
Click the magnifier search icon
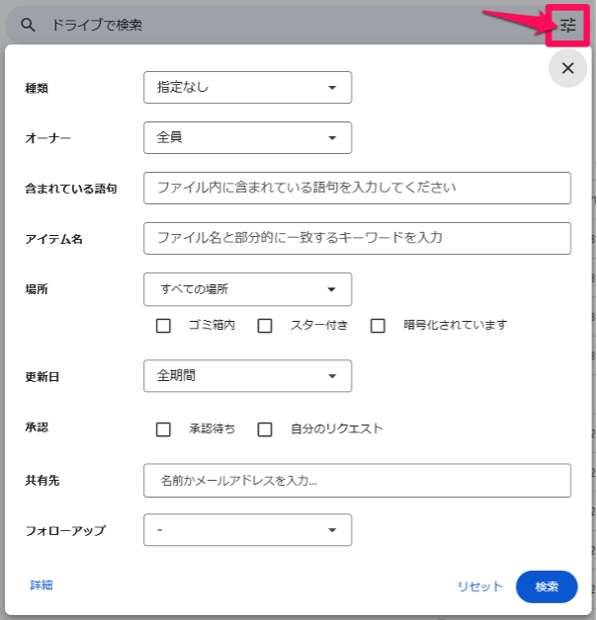pyautogui.click(x=28, y=25)
